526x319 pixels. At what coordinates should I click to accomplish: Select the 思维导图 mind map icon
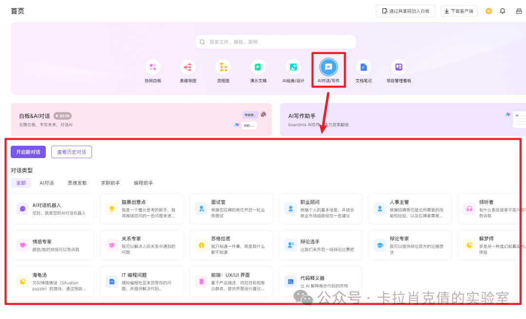(188, 67)
